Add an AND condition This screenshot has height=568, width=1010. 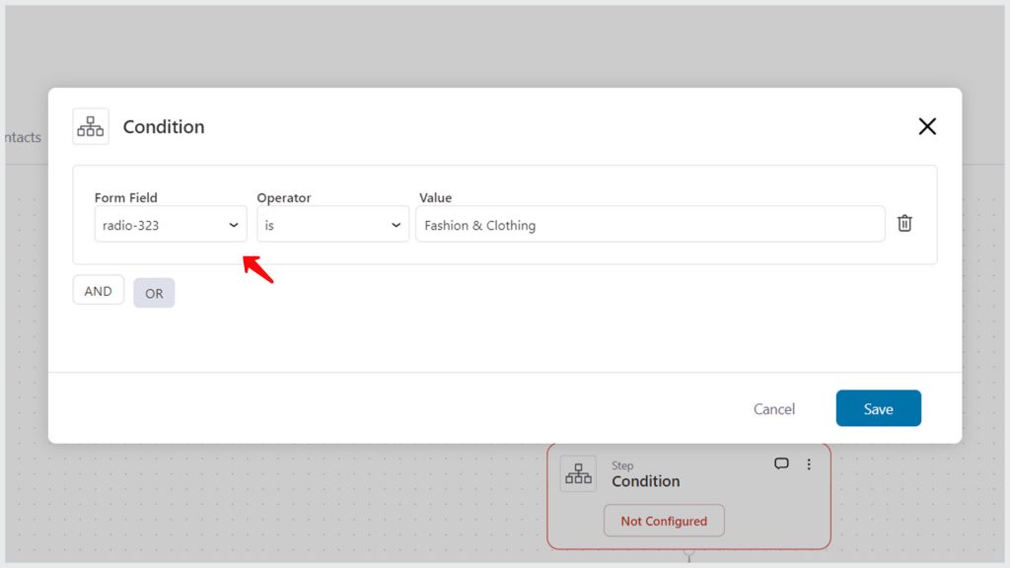coord(98,291)
